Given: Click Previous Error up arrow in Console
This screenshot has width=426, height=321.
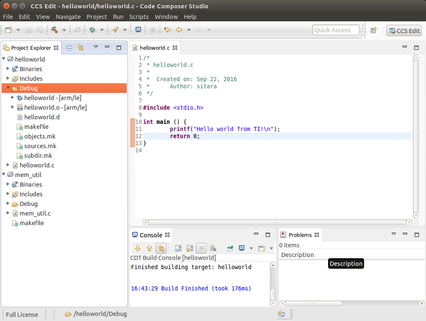Looking at the screenshot, I should 149,248.
